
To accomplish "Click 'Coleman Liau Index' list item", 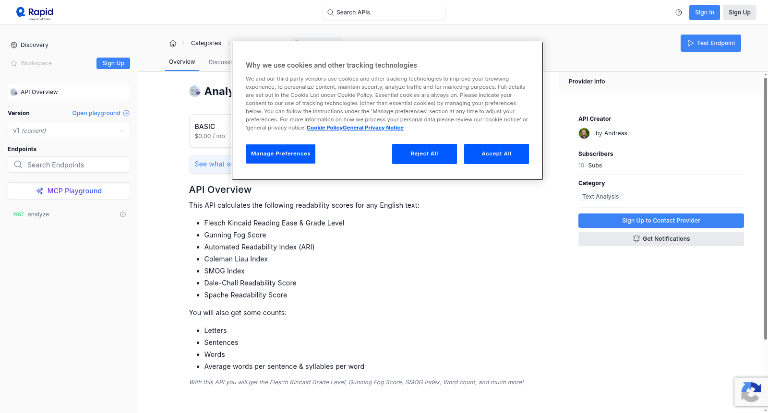I will tap(236, 259).
